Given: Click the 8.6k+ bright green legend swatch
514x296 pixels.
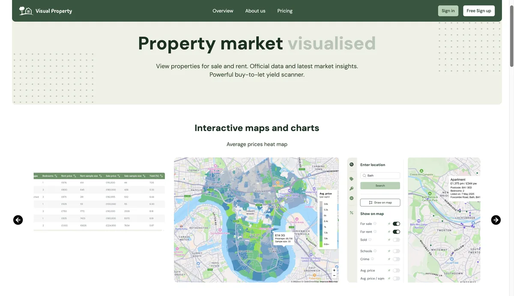Looking at the screenshot, I should tap(321, 244).
